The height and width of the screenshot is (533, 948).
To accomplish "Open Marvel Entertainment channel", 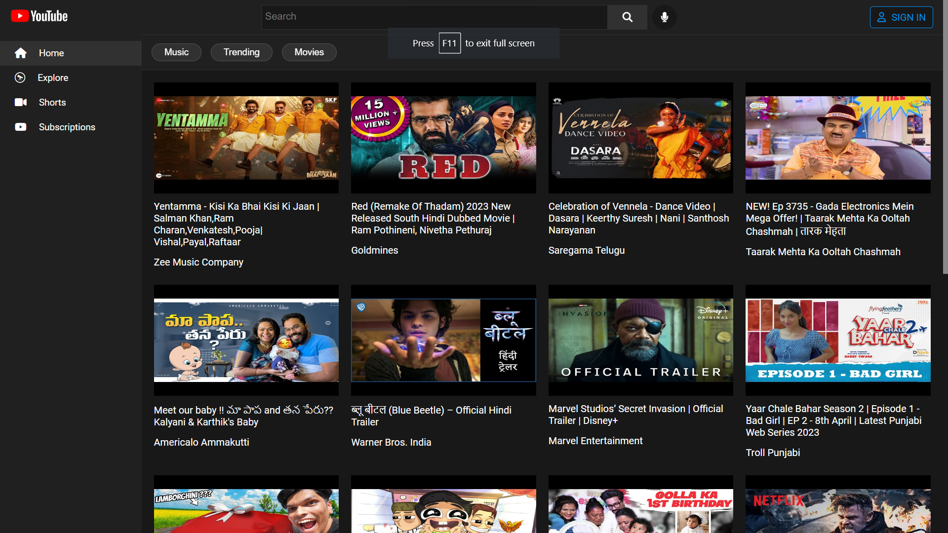I will [595, 441].
